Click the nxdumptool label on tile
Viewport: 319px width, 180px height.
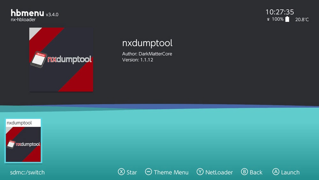click(x=19, y=123)
